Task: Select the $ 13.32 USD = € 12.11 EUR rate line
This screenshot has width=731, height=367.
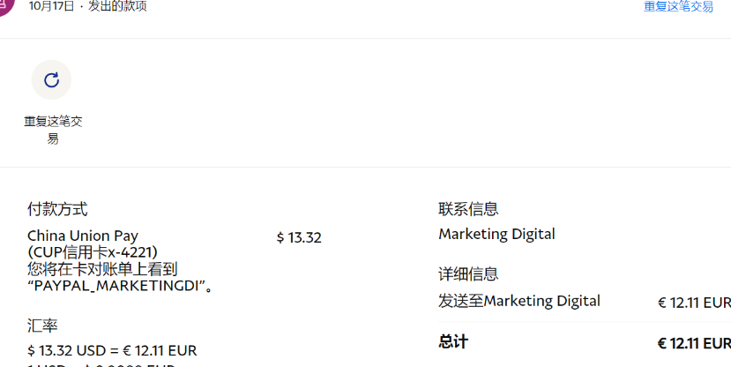Action: tap(112, 350)
